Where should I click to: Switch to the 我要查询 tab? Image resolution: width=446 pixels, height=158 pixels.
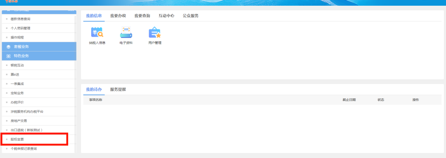tap(142, 16)
